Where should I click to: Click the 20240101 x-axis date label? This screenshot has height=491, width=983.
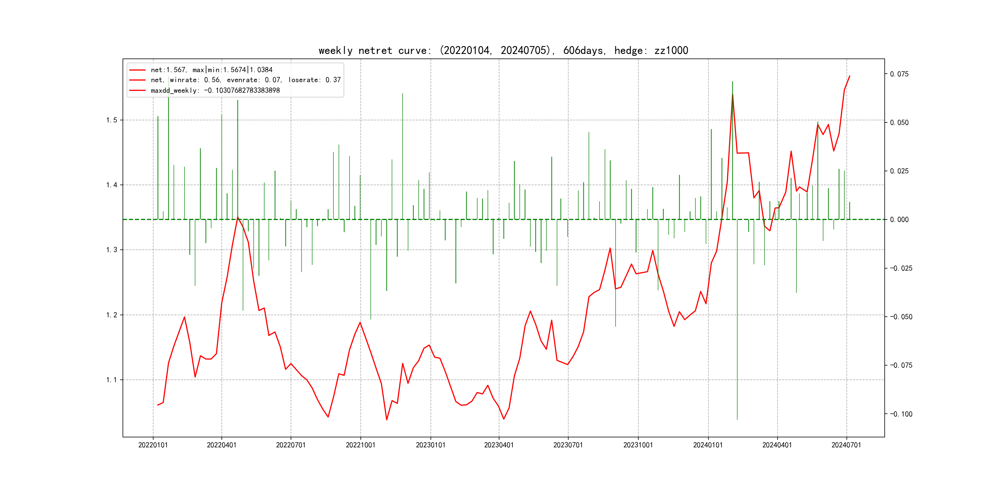pos(708,445)
